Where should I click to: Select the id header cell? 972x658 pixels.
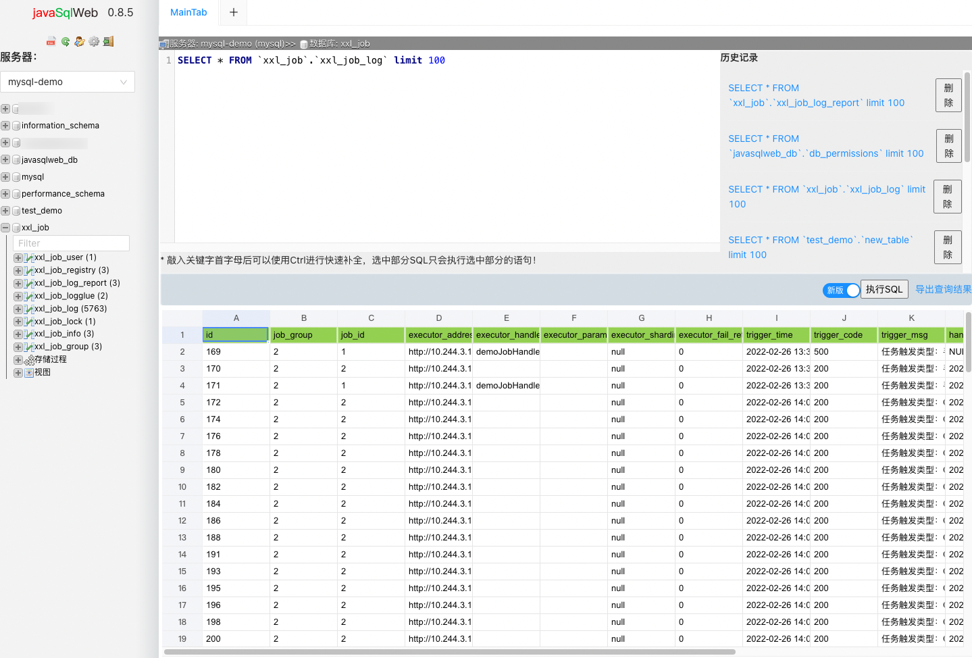click(236, 334)
